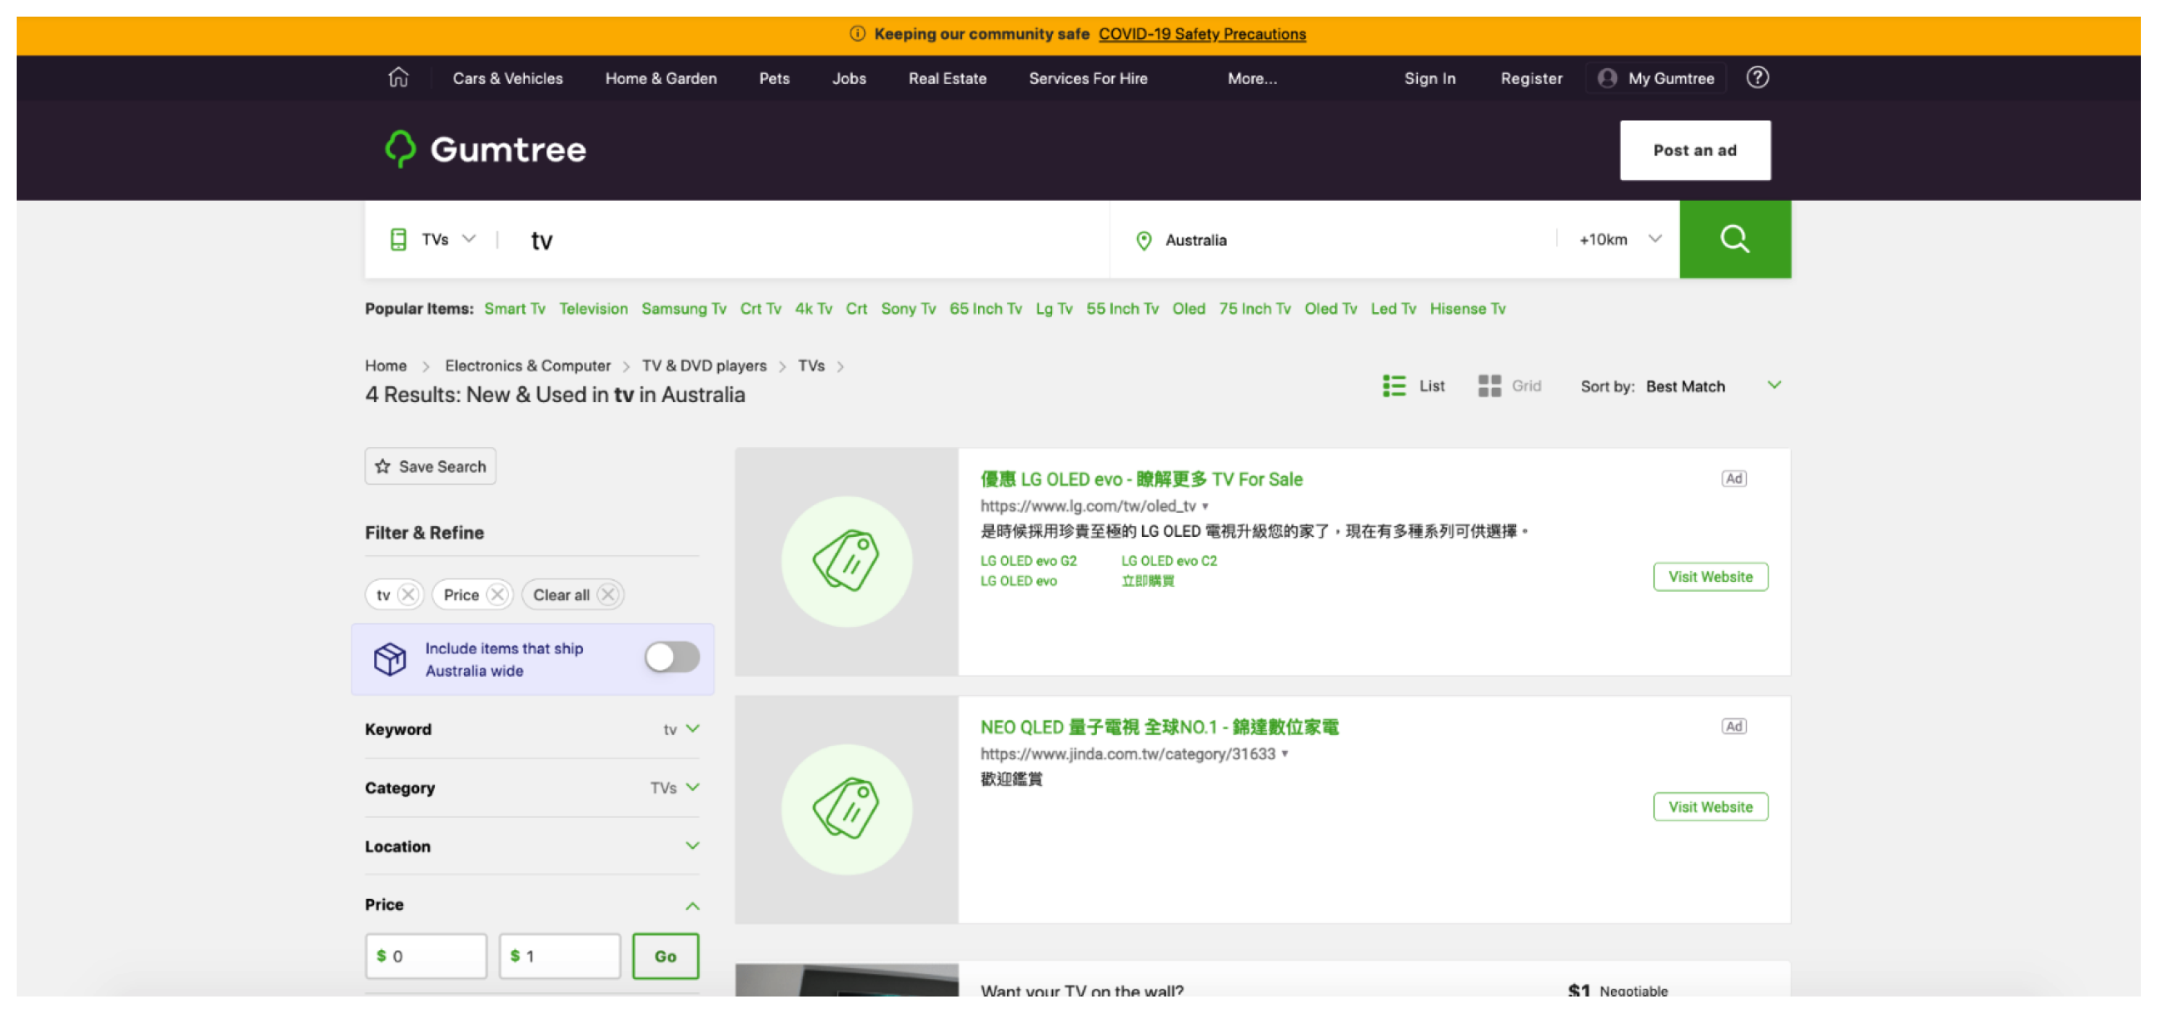Image resolution: width=2160 pixels, height=1014 pixels.
Task: Switch to Grid view icon
Action: pos(1489,386)
